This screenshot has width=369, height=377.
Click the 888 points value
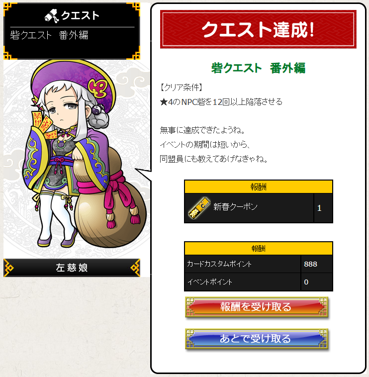tap(310, 264)
